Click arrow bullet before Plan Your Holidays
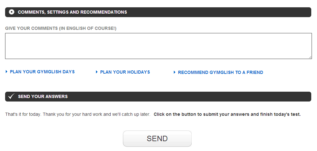Viewport: 317px width, 151px height. tap(97, 72)
